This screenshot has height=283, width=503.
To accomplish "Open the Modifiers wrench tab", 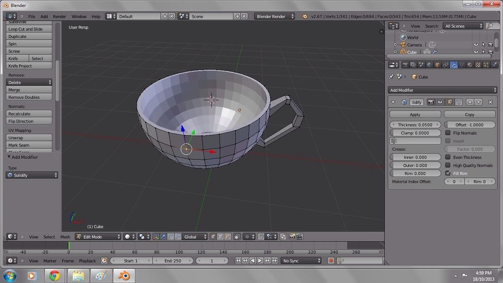I will pos(454,65).
